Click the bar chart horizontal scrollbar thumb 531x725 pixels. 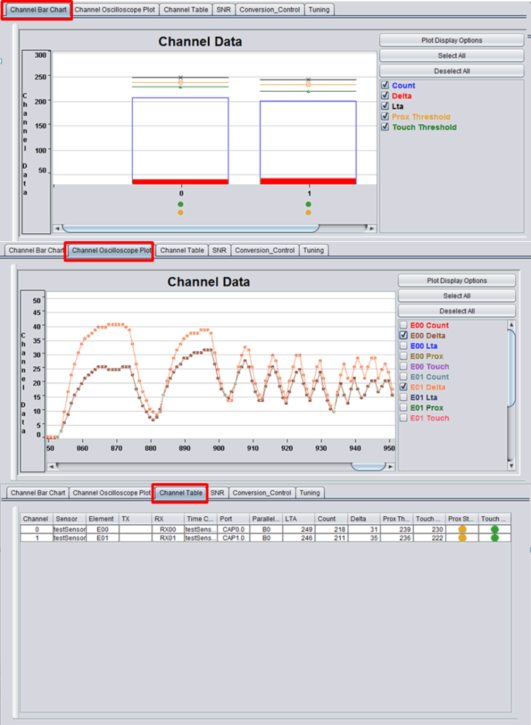coord(190,228)
